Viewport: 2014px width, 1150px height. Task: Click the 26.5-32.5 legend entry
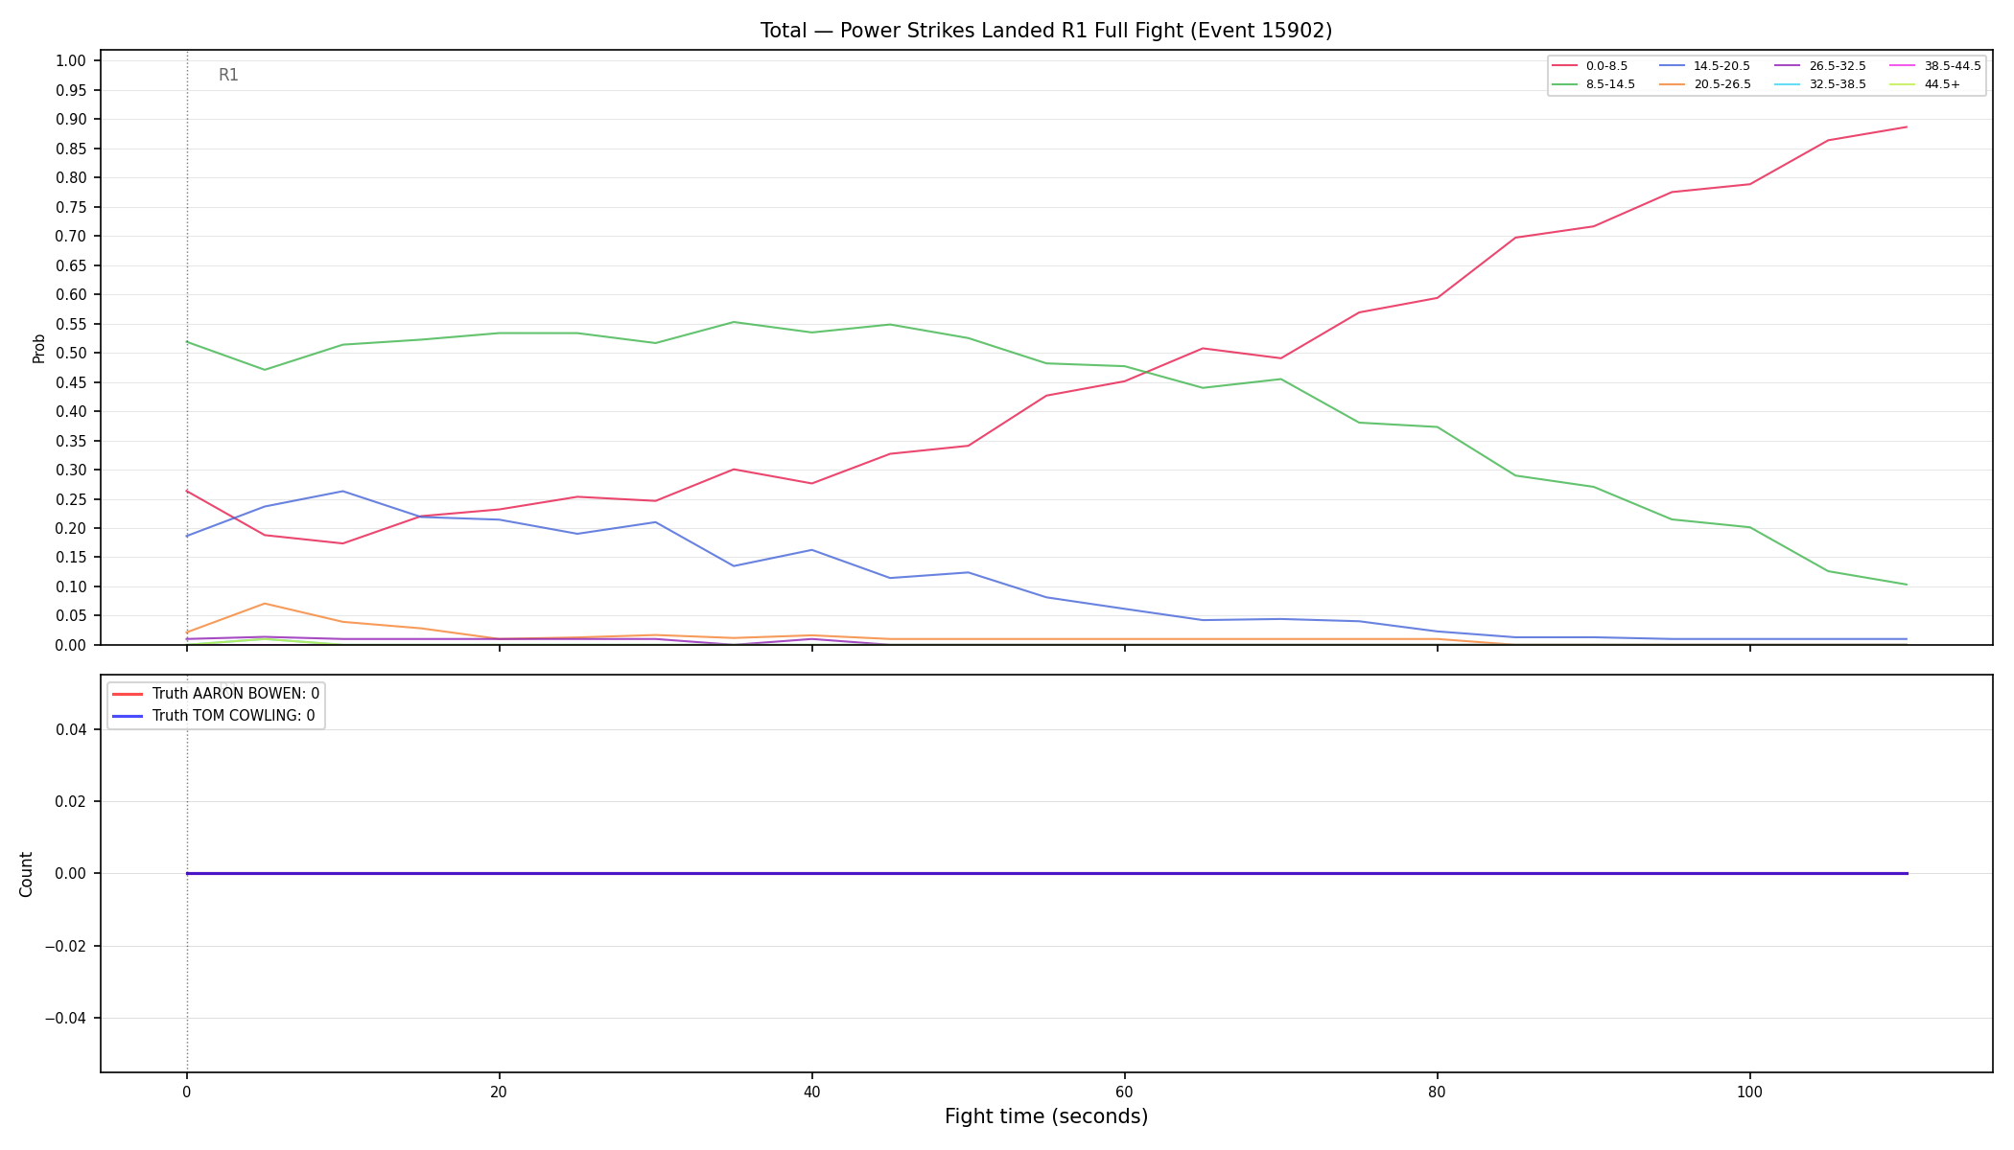coord(1821,66)
